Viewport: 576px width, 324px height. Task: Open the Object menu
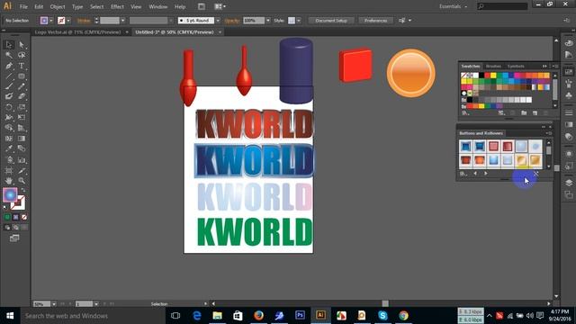click(x=58, y=6)
